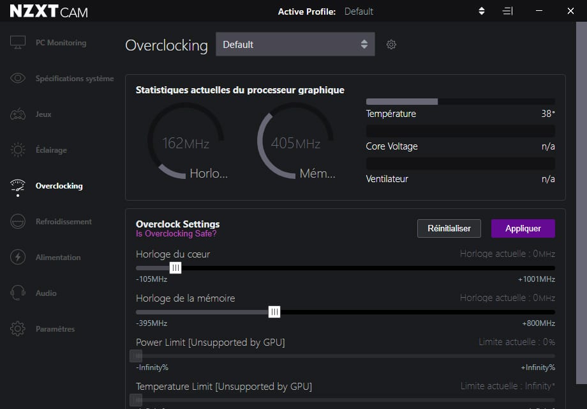The height and width of the screenshot is (409, 587).
Task: Open the Refroidissement section
Action: coord(64,222)
